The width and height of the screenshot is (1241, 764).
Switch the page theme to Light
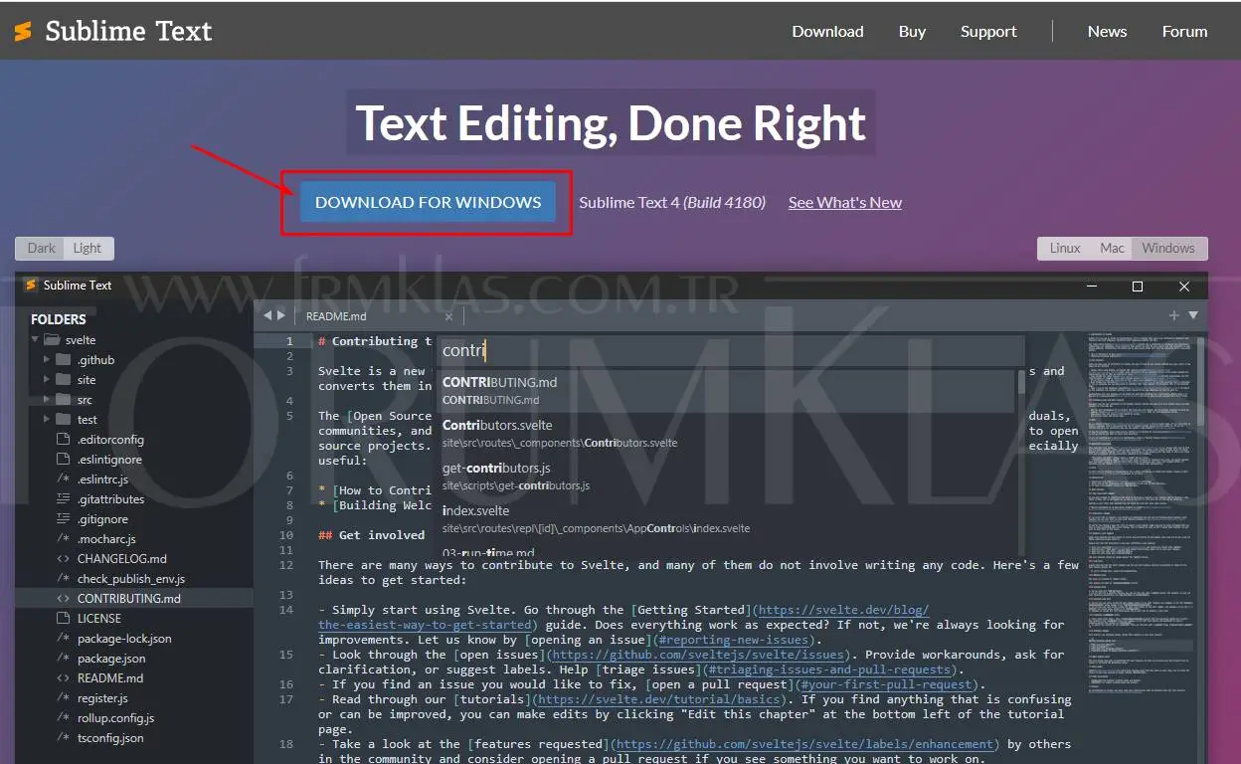[88, 248]
